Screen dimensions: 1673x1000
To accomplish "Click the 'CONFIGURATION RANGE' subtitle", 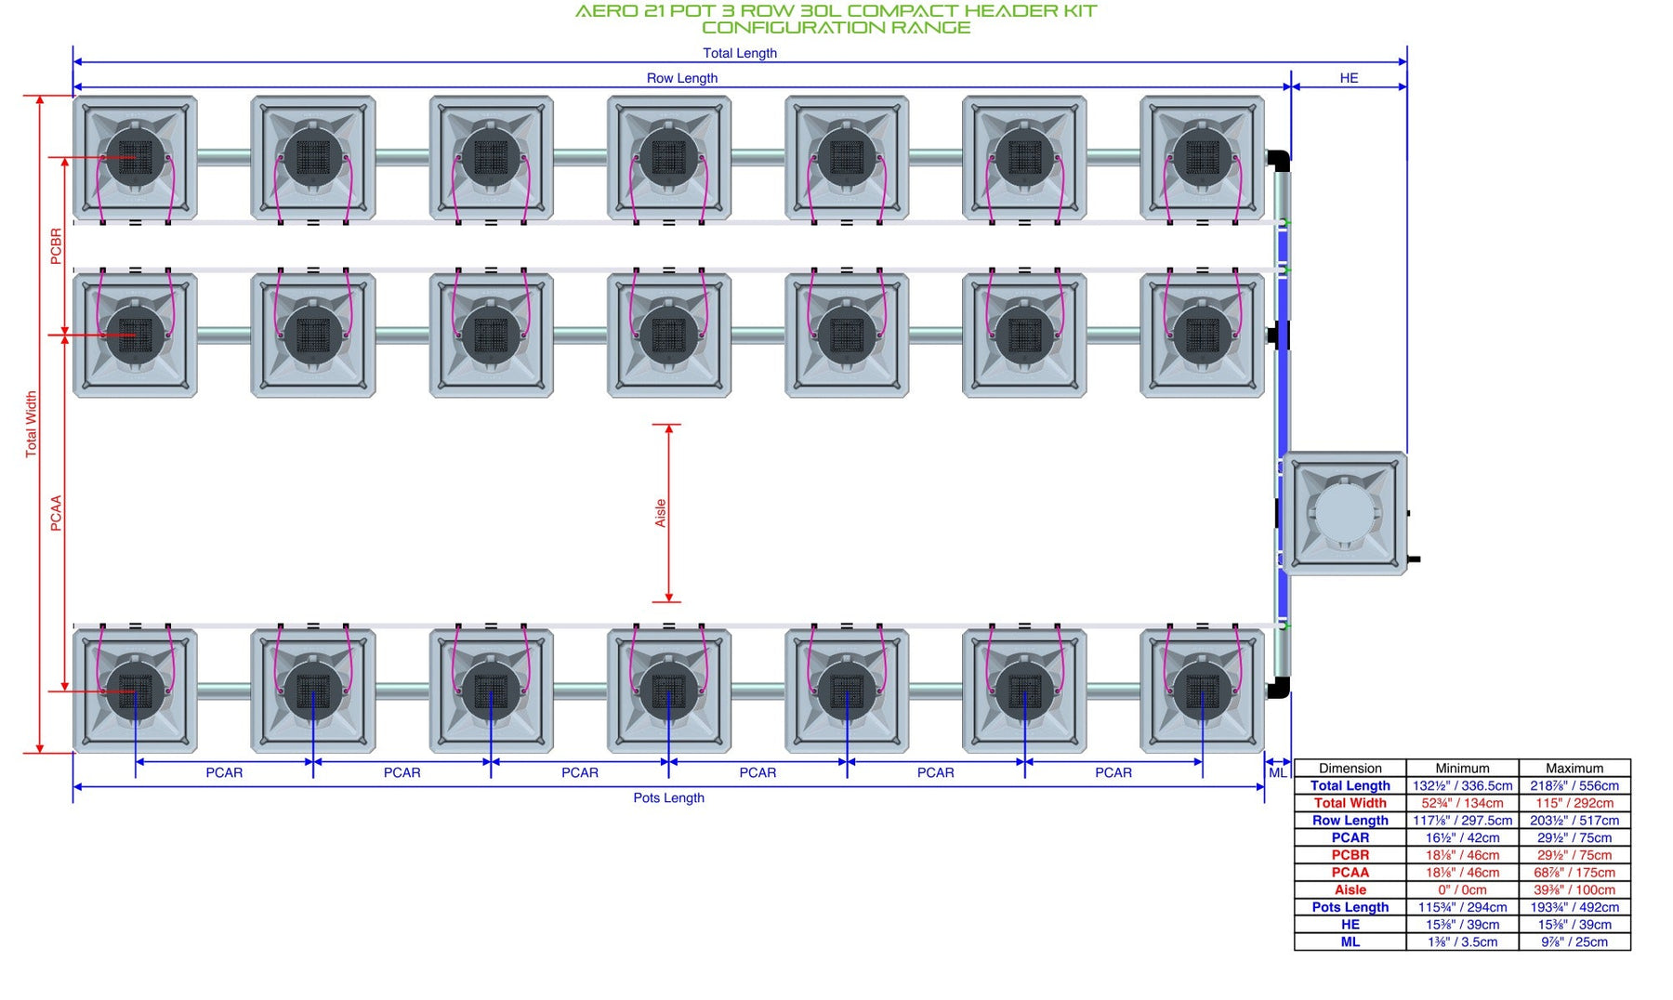I will click(836, 28).
